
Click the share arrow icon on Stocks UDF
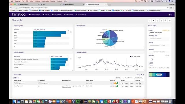tap(141, 75)
